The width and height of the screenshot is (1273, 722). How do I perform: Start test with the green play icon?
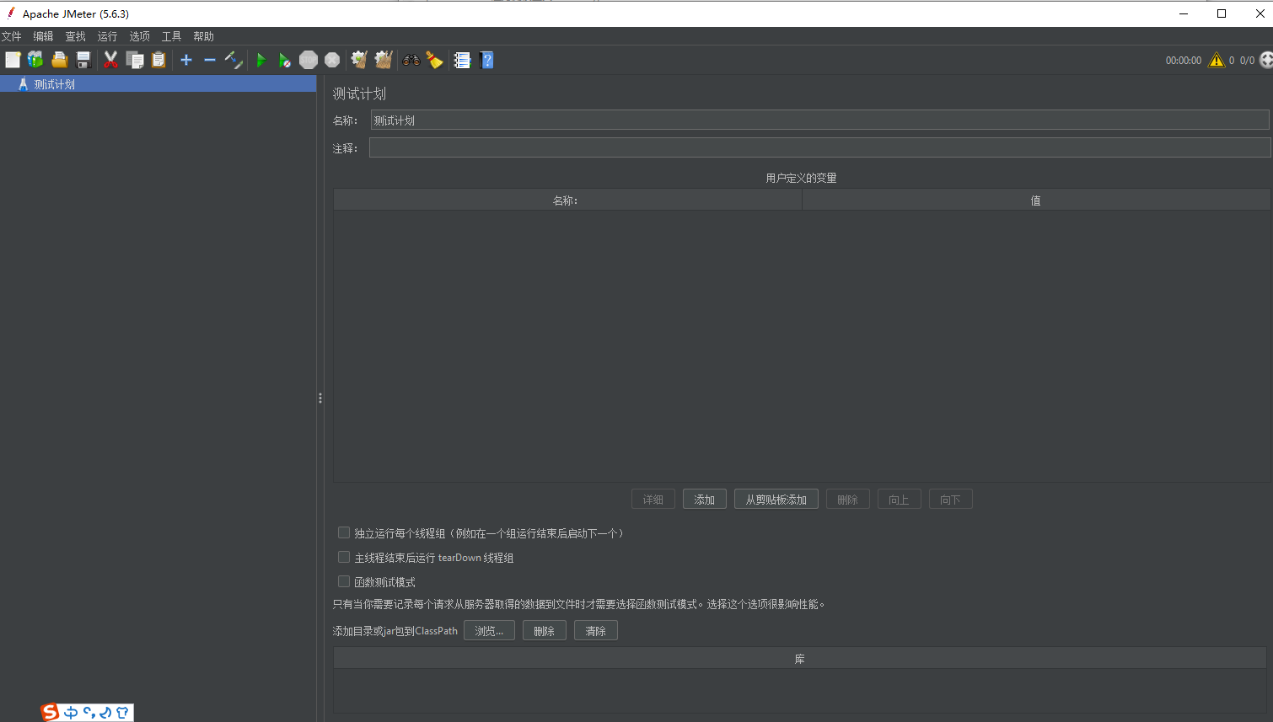[x=261, y=60]
